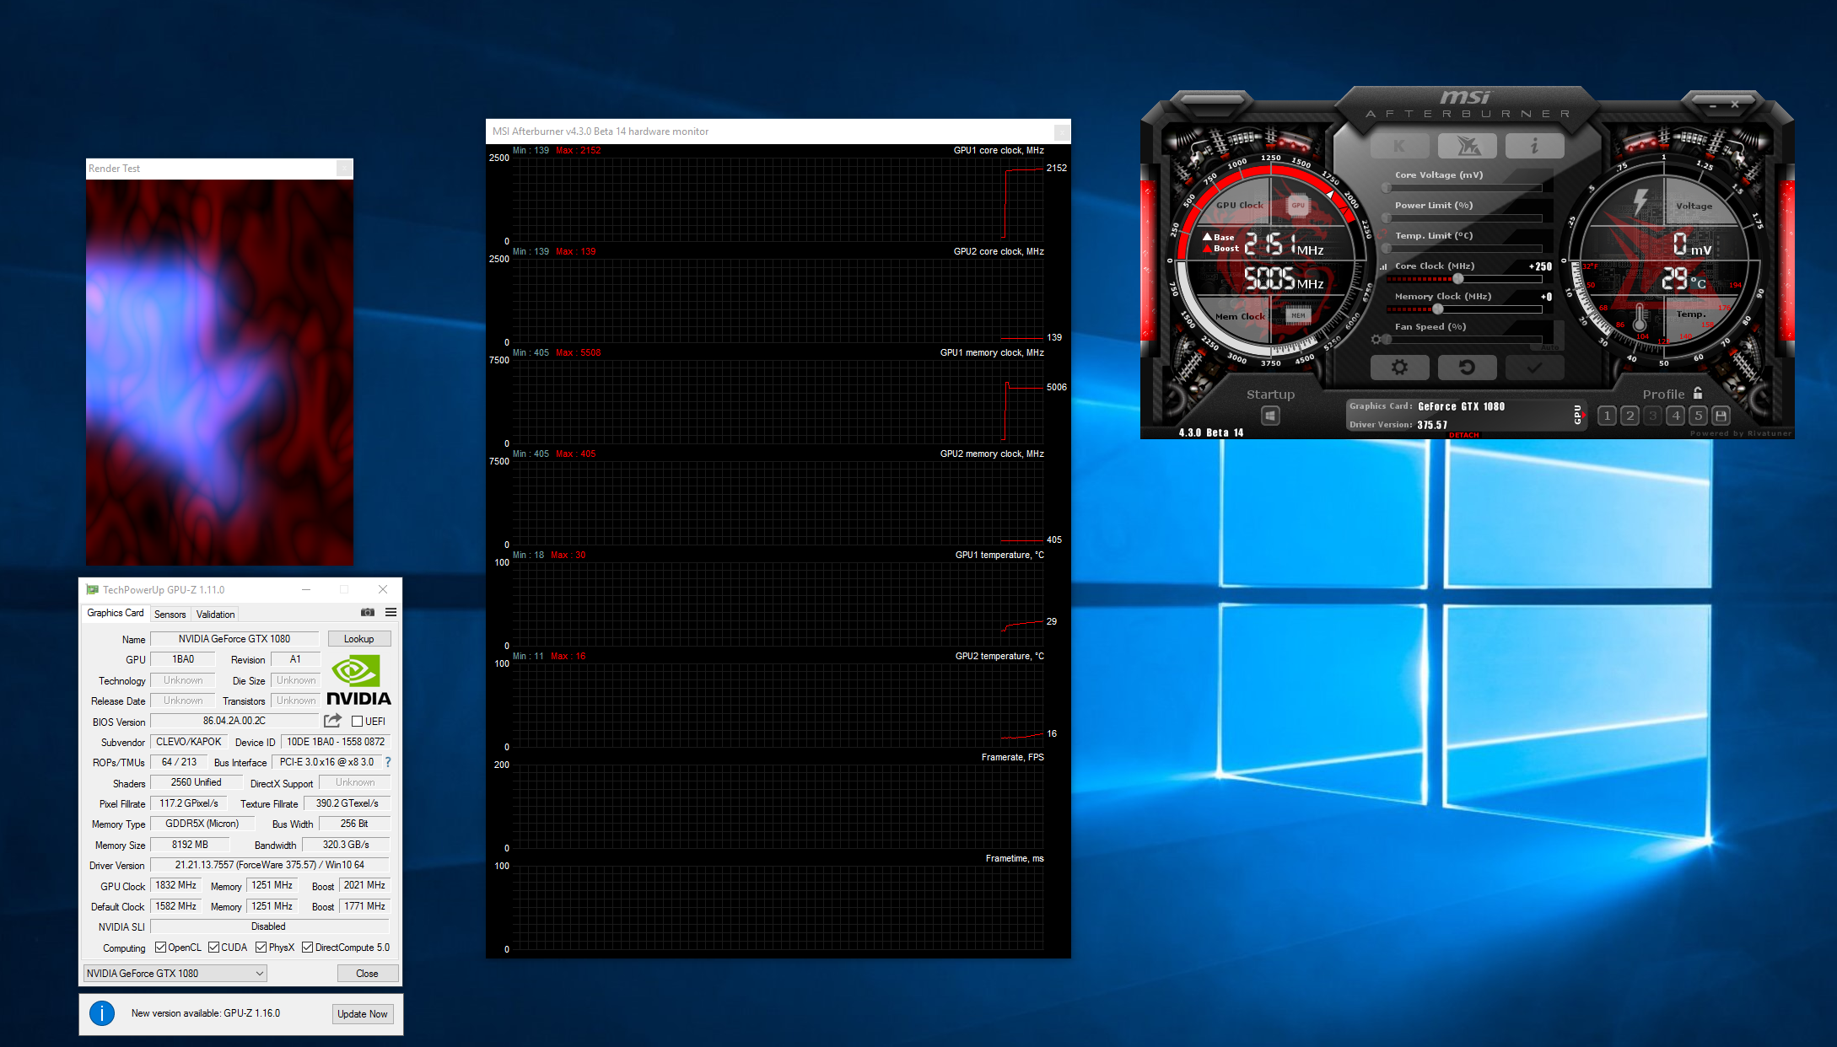This screenshot has height=1047, width=1837.
Task: Select Afterburner profile slot 3
Action: pyautogui.click(x=1652, y=416)
